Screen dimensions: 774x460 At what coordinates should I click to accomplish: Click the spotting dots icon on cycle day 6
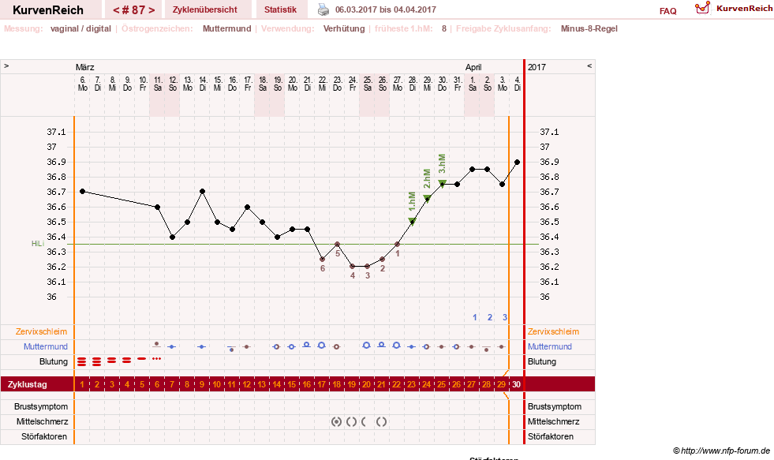[x=157, y=358]
